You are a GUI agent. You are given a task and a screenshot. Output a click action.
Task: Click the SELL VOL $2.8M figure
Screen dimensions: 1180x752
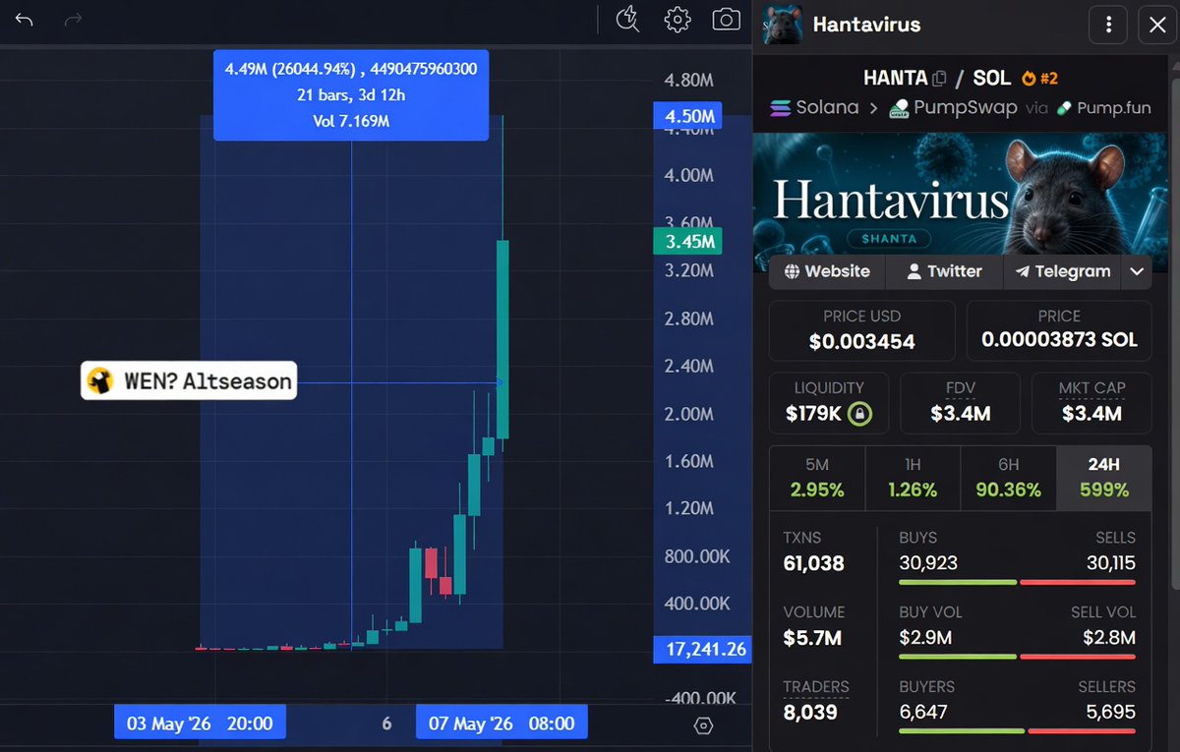[1109, 638]
